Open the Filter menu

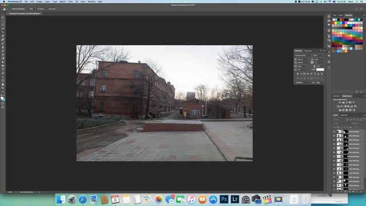(x=70, y=1)
